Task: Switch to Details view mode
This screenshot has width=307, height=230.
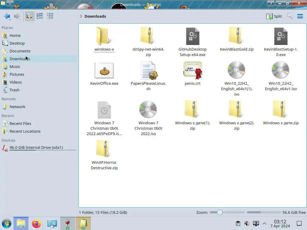Action: pos(50,16)
